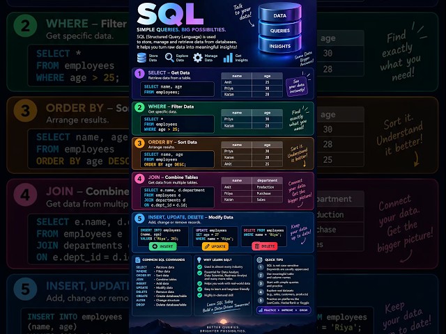Click the QUERIES tier of the database cylinder
Image resolution: width=446 pixels, height=334 pixels.
click(280, 30)
